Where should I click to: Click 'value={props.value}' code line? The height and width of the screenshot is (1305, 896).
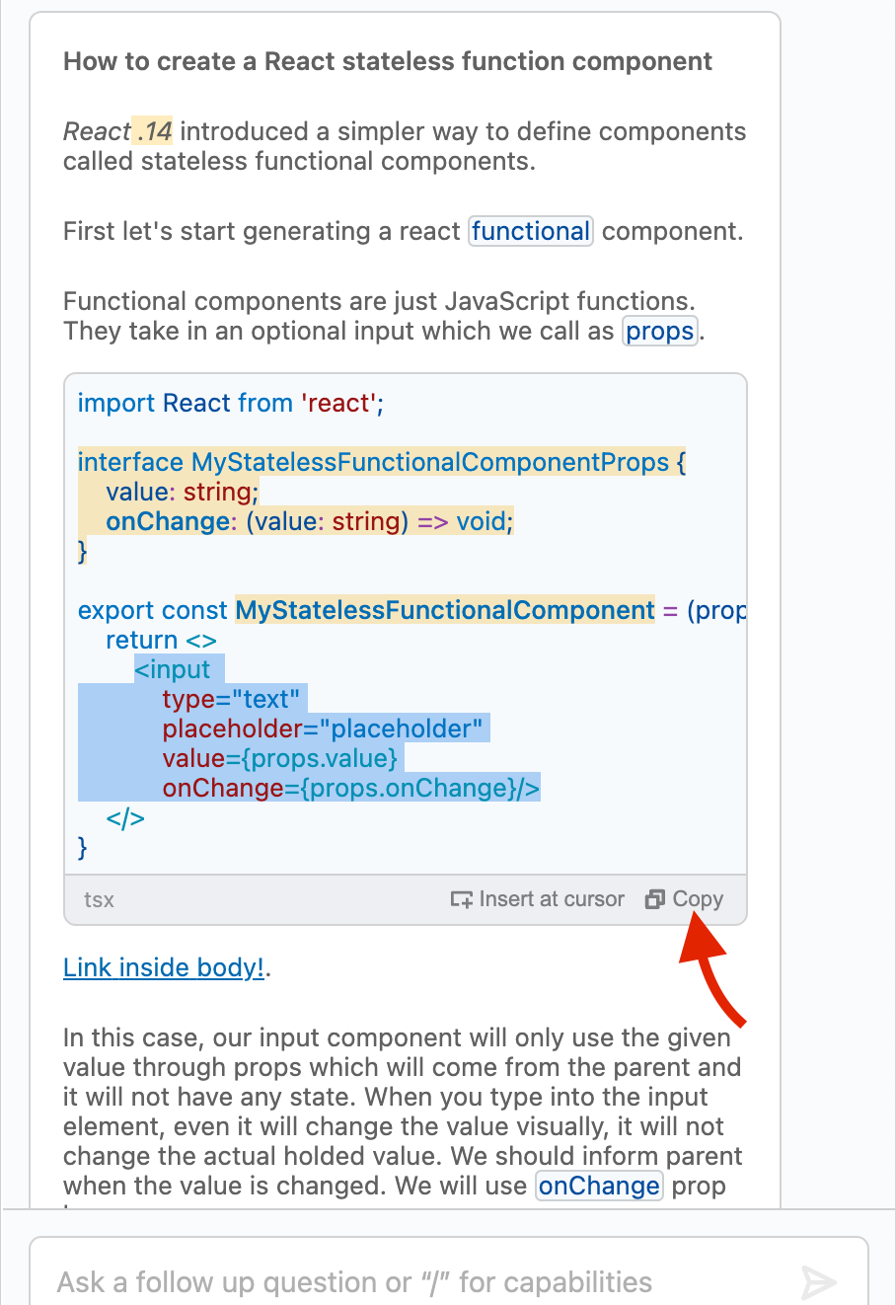coord(280,758)
